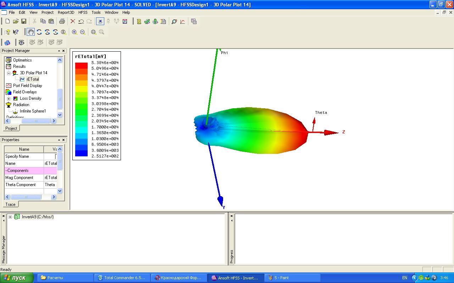Image resolution: width=454 pixels, height=283 pixels.
Task: Select the first Rotate tool beside the Pan hand
Action: pos(39,32)
